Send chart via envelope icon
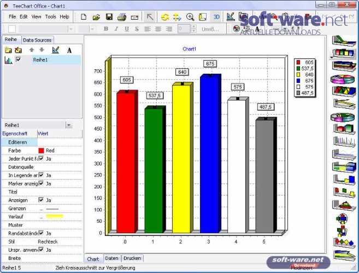 [x=134, y=17]
